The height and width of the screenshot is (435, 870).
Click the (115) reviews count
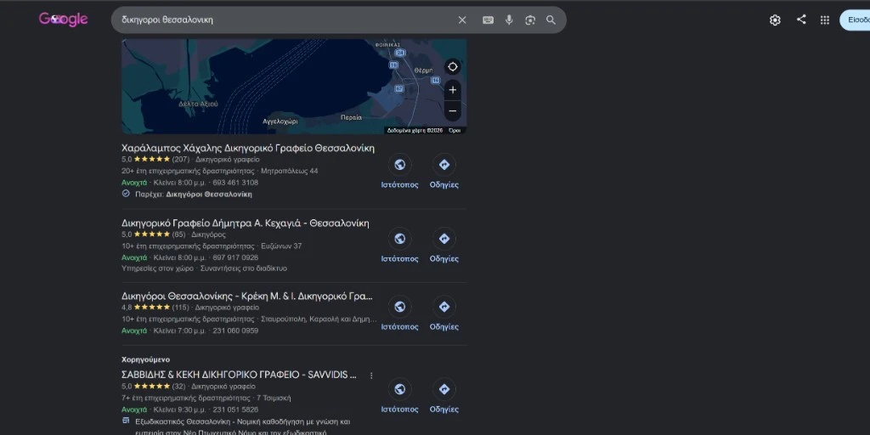(180, 308)
